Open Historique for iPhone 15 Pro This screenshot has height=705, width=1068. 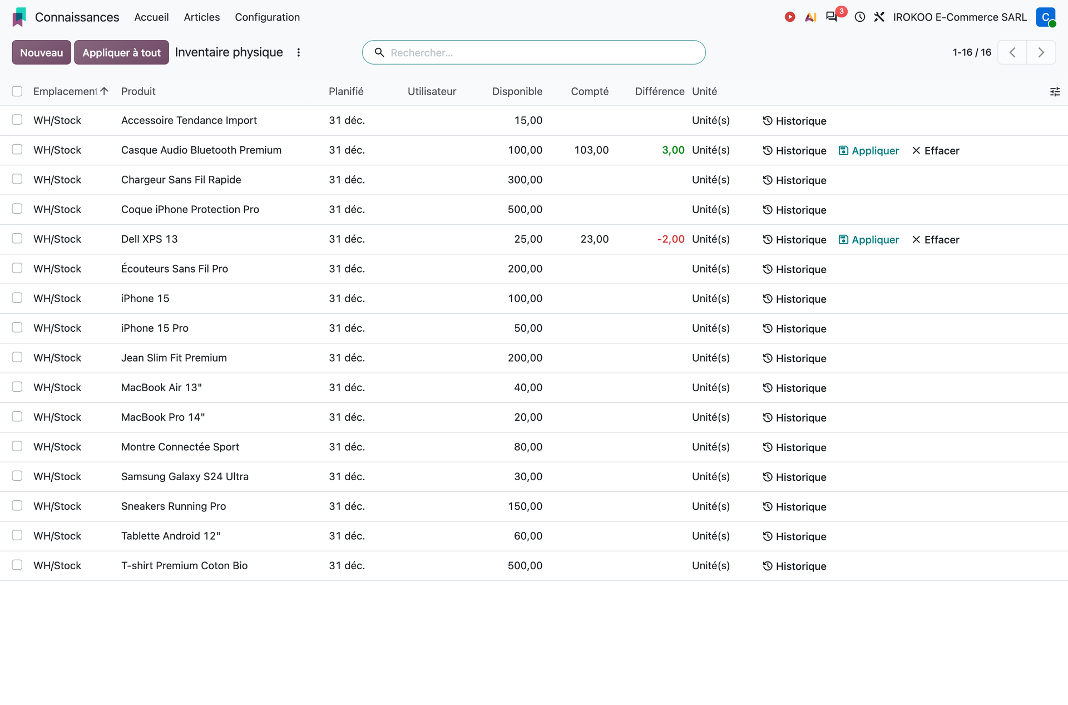point(794,329)
